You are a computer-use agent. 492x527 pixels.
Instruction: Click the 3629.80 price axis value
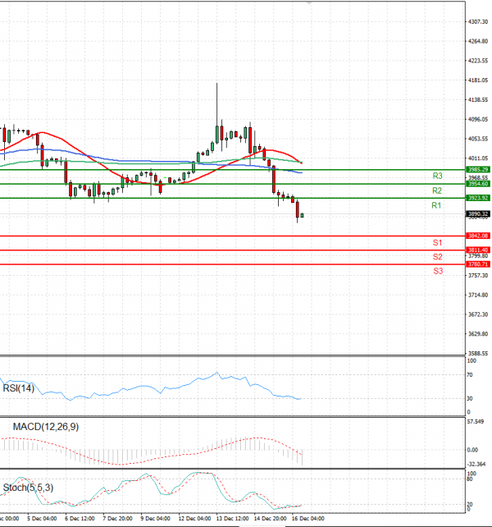[478, 334]
